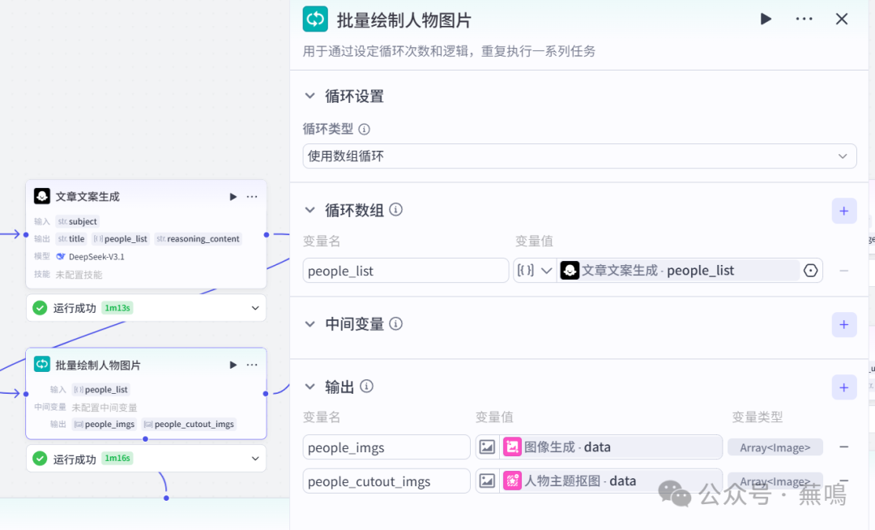
Task: Expand the 运行成功 1m13s result dropdown
Action: [x=255, y=308]
